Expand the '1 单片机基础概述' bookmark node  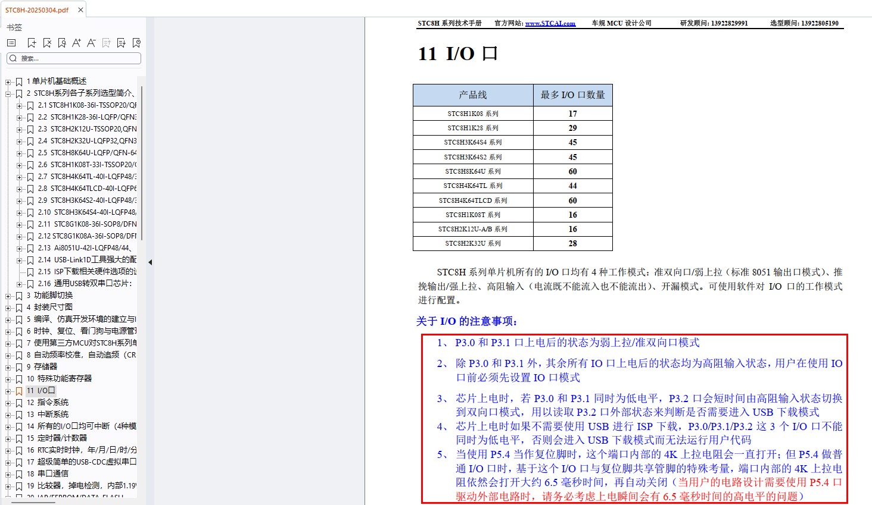pos(8,81)
